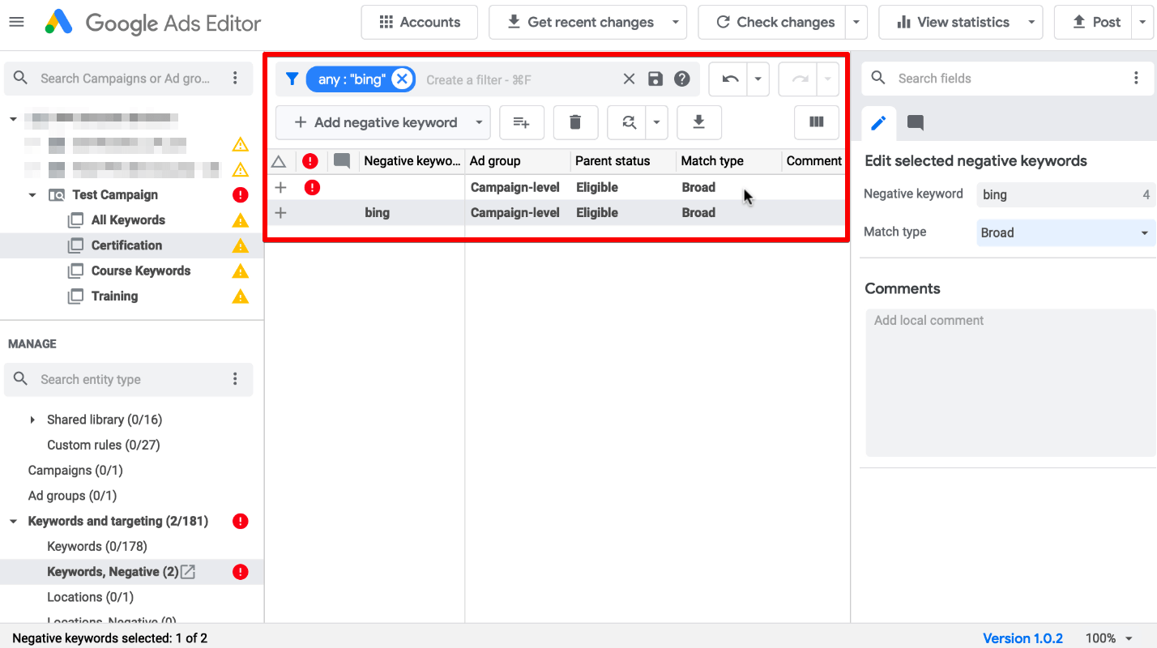
Task: Select Training ad group
Action: tap(114, 296)
